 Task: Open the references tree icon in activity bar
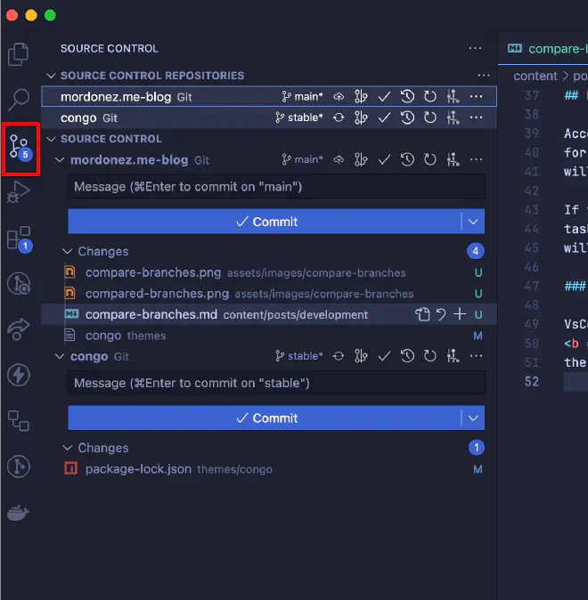coord(18,420)
